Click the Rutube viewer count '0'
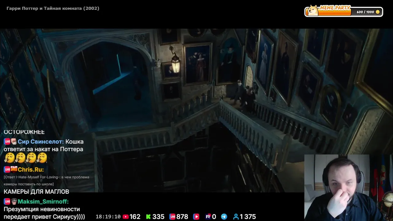Image resolution: width=393 pixels, height=221 pixels. pyautogui.click(x=214, y=217)
